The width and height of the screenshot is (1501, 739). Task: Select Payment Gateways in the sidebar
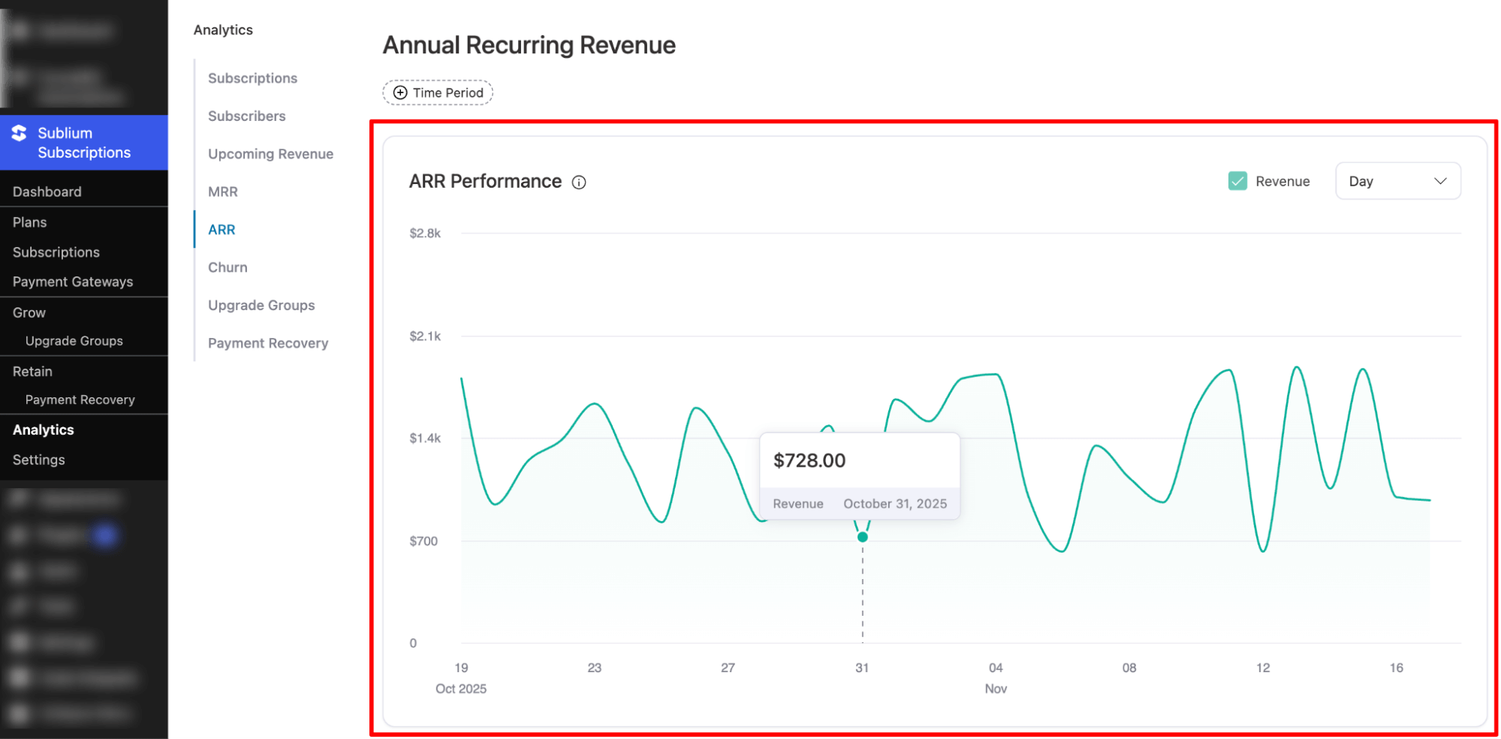[x=73, y=281]
